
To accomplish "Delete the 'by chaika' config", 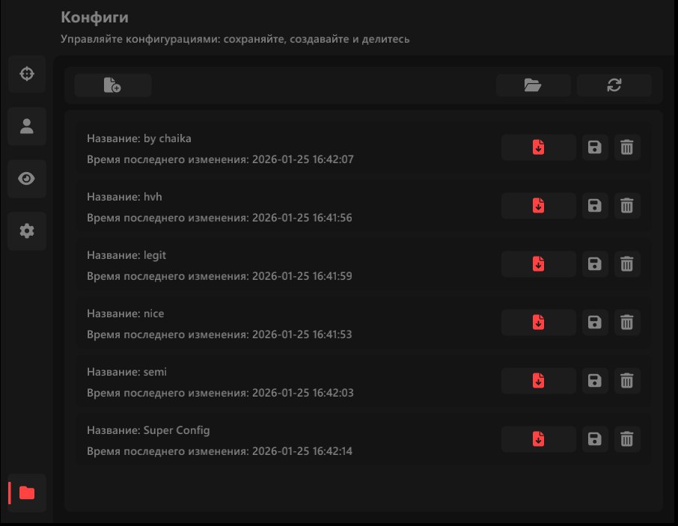I will (x=627, y=147).
